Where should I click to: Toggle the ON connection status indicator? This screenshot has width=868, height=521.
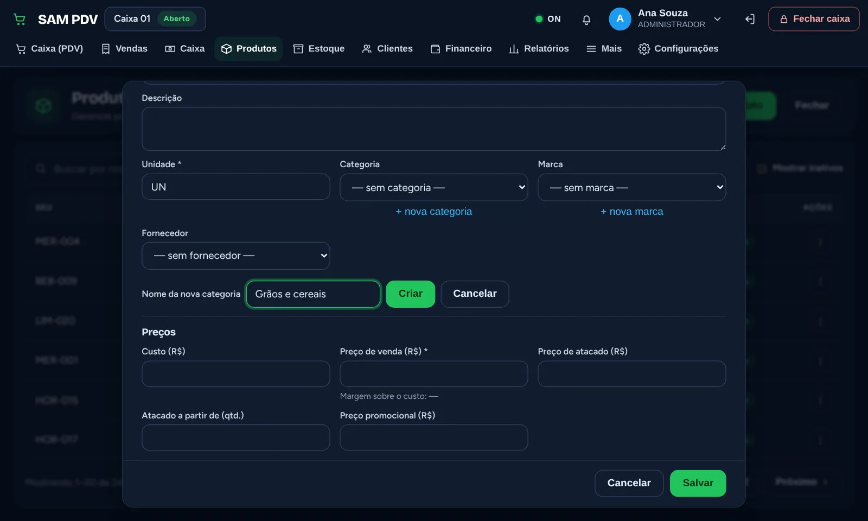coord(547,19)
